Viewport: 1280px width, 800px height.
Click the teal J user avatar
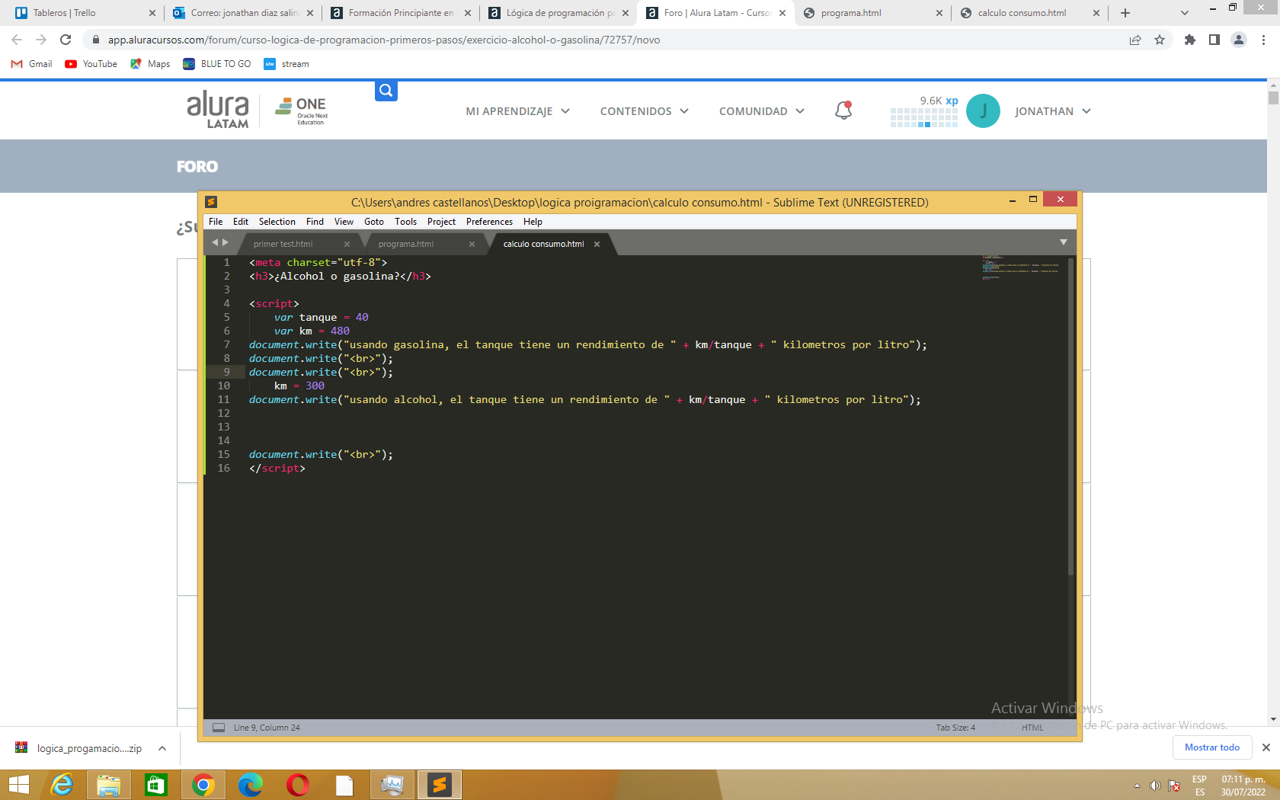tap(983, 111)
